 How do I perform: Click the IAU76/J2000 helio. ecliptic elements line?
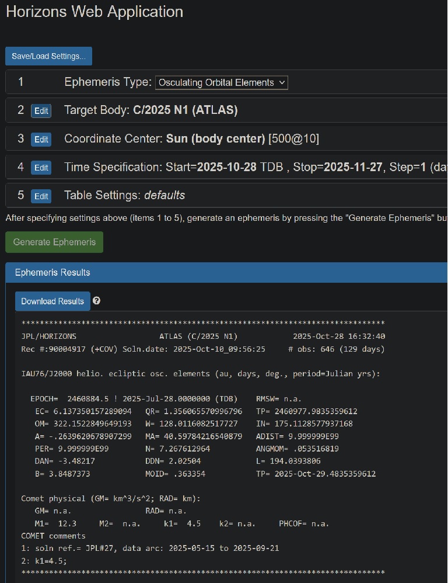coord(201,374)
